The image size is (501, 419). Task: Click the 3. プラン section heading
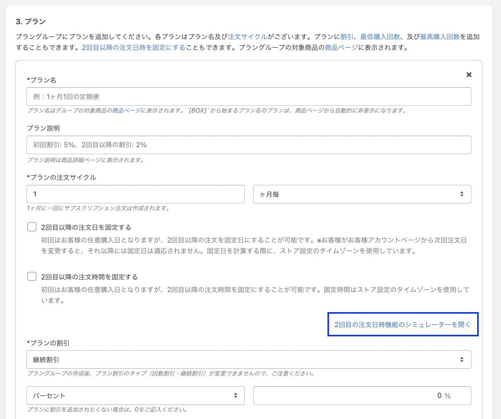(31, 22)
